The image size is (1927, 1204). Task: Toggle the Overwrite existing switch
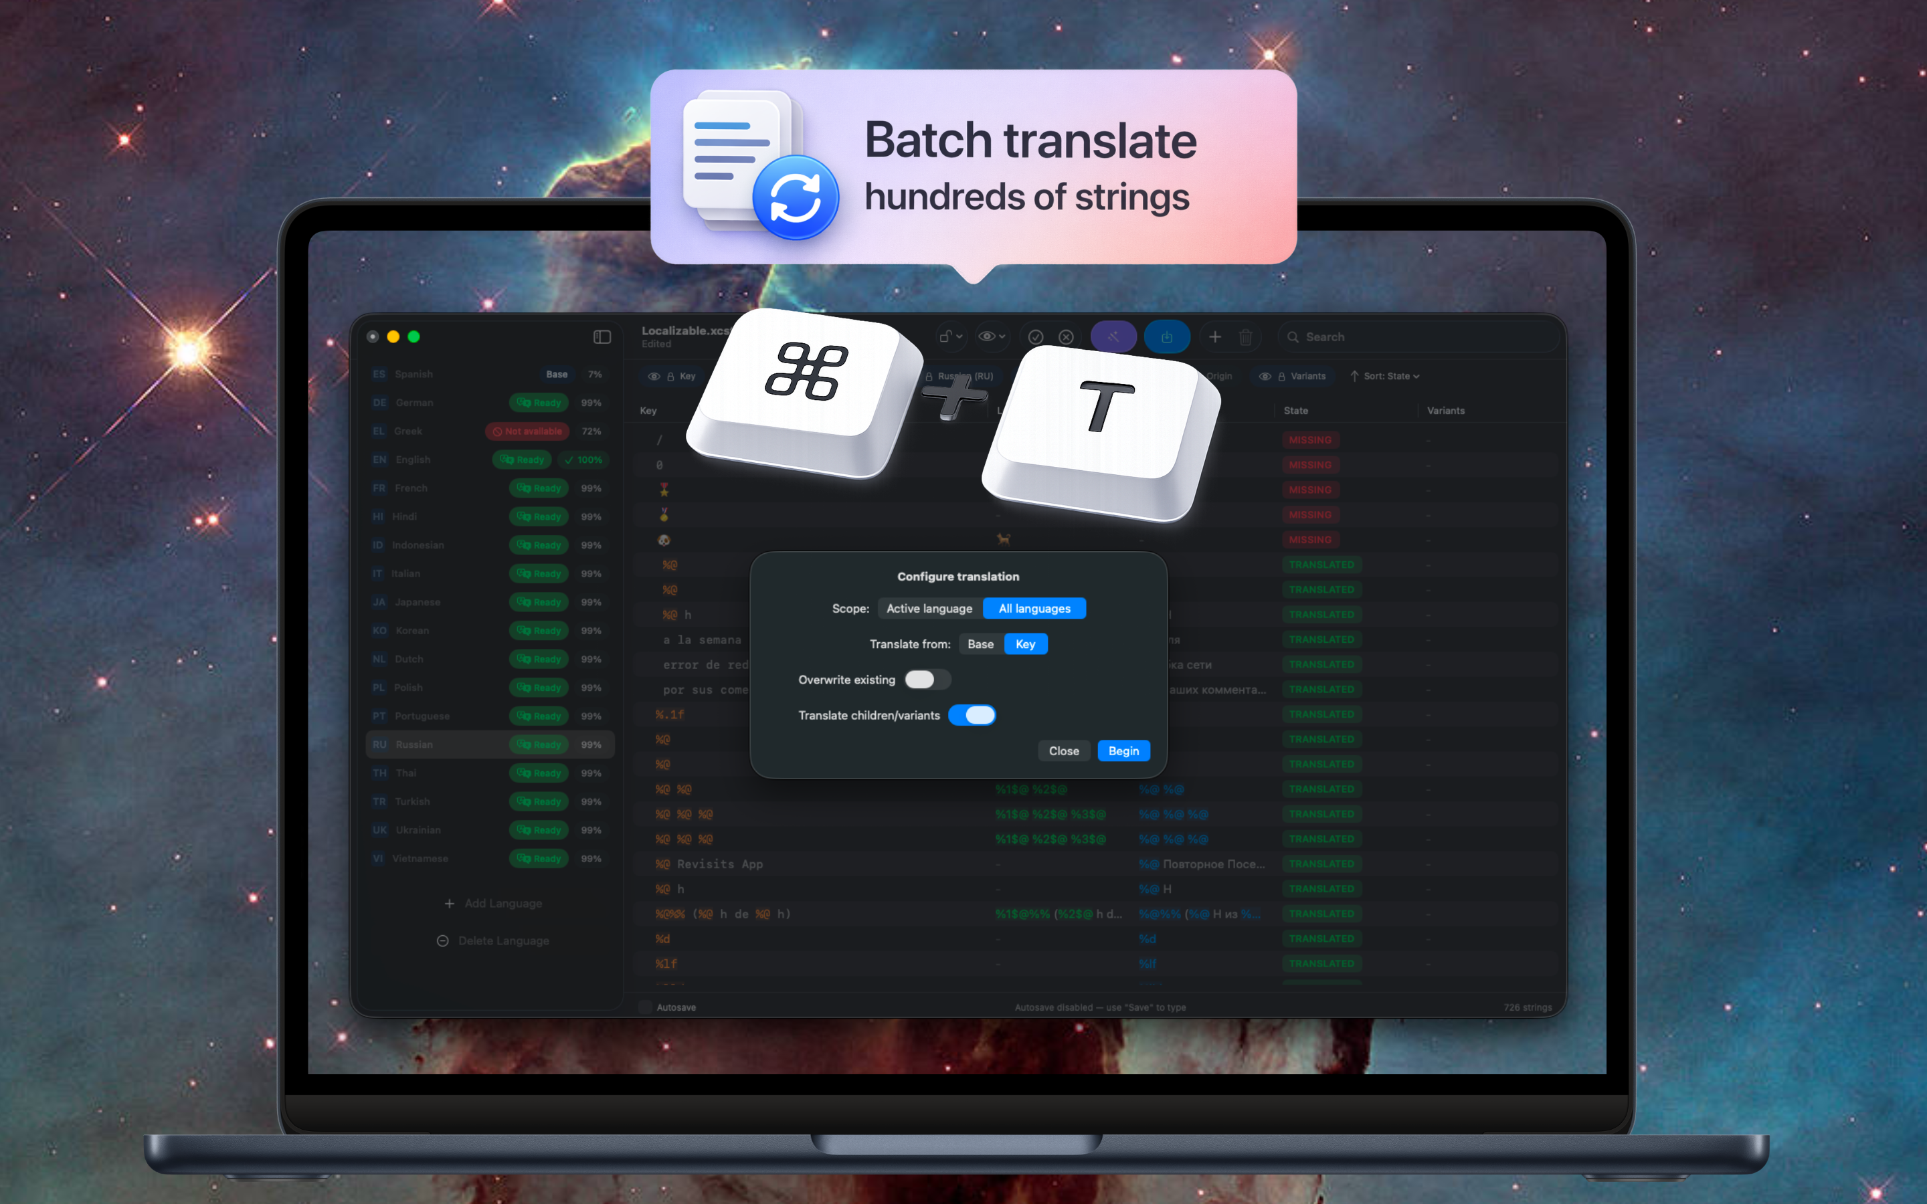927,679
